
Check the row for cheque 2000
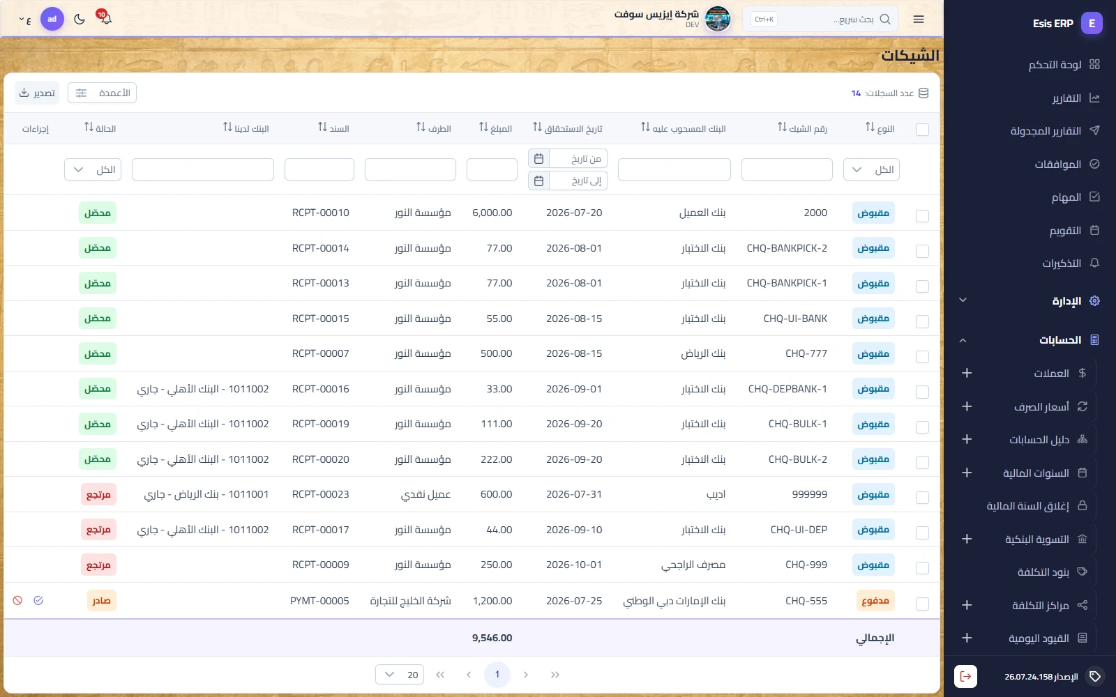pyautogui.click(x=922, y=216)
